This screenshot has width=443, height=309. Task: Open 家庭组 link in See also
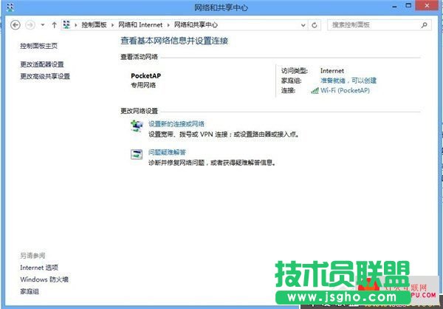pos(30,291)
